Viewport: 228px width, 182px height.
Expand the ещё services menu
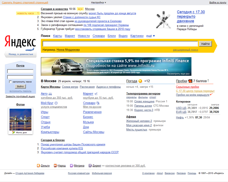pos(150,36)
